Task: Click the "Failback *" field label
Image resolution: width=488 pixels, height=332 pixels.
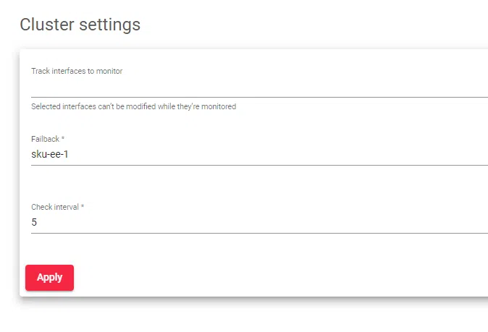Action: click(x=48, y=139)
